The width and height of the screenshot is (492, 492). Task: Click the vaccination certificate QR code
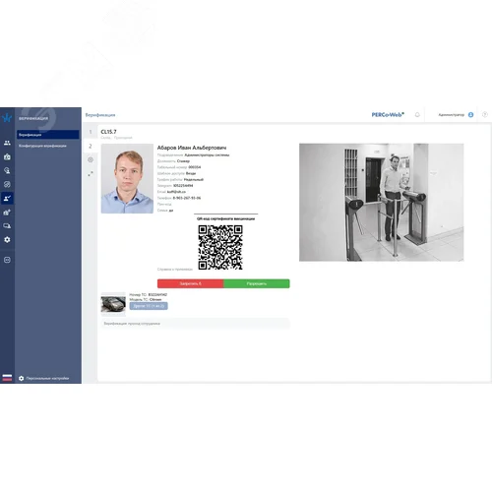click(220, 247)
